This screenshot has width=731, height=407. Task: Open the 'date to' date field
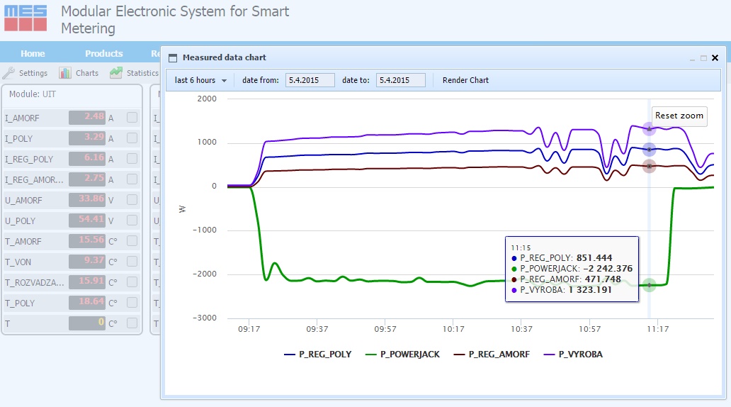pyautogui.click(x=400, y=80)
